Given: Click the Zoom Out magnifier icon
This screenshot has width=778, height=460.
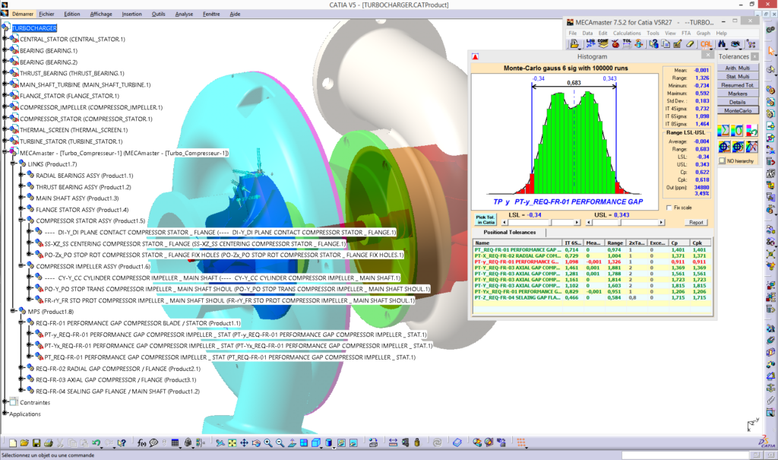Looking at the screenshot, I should point(280,443).
